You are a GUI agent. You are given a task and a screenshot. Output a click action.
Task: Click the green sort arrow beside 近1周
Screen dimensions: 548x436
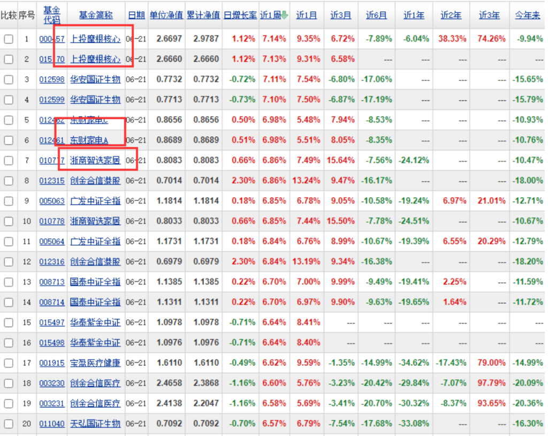click(285, 15)
